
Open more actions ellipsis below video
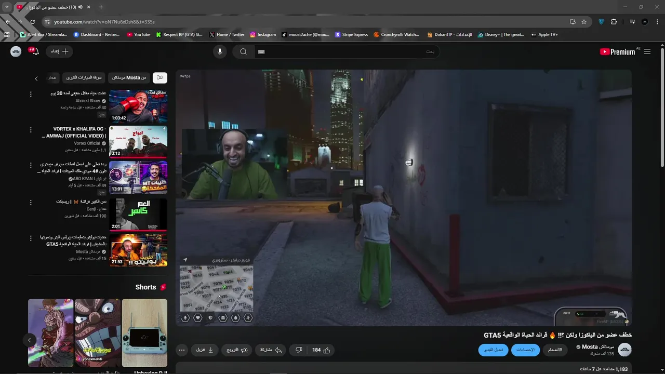coord(182,350)
